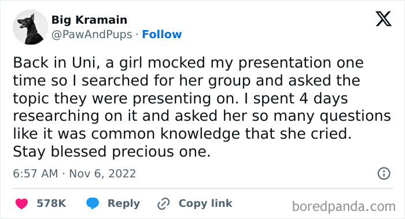
Task: View the 578K likes count
Action: pyautogui.click(x=51, y=203)
